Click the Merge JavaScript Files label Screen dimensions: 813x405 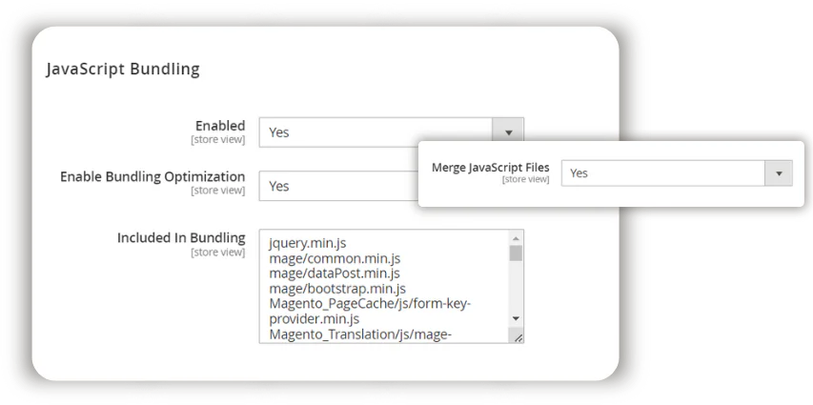pos(490,167)
